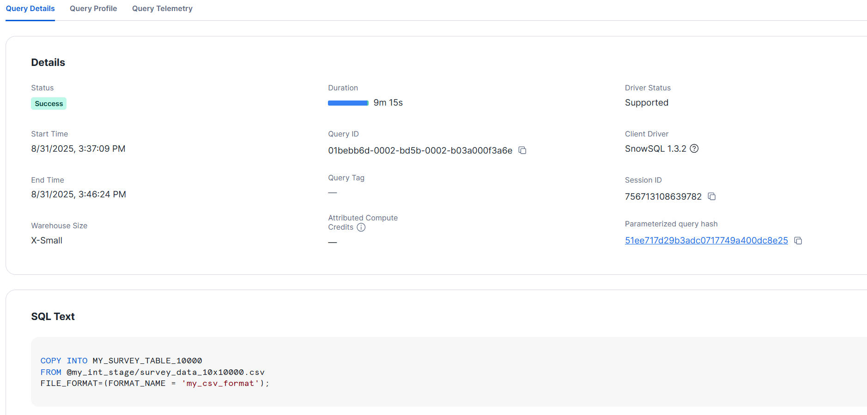Copy the parameterized query hash
This screenshot has height=415, width=867.
(x=798, y=241)
